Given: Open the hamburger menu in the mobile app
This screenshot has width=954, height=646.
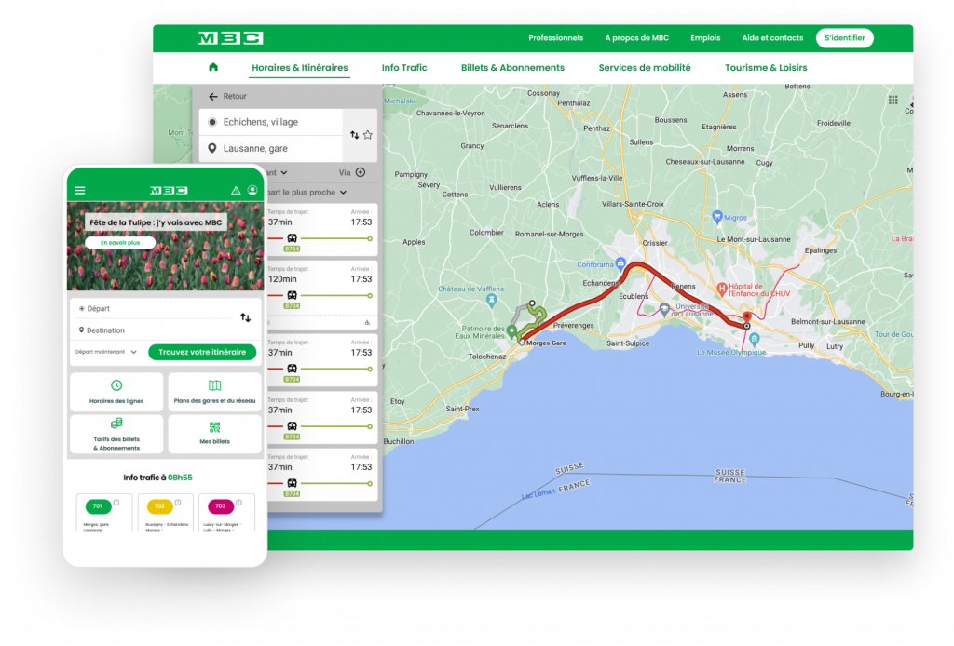Looking at the screenshot, I should point(80,191).
